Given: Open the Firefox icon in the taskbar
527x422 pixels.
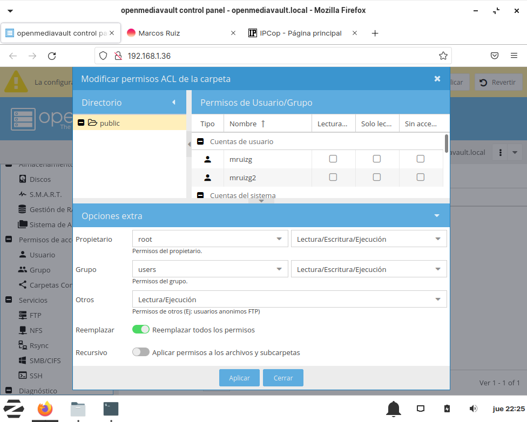Looking at the screenshot, I should pyautogui.click(x=45, y=409).
